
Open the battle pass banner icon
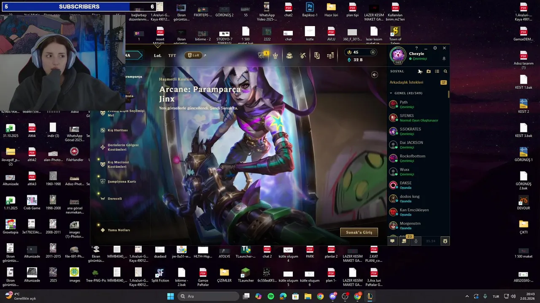click(x=317, y=56)
